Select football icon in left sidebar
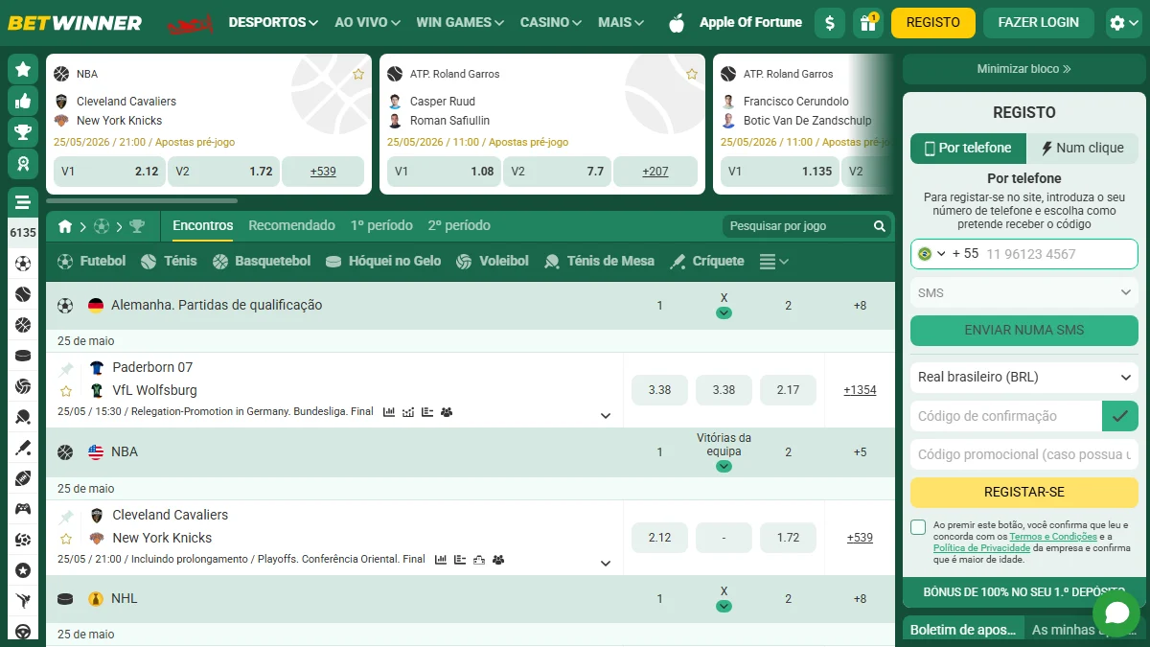Screen dimensions: 1150x647 click(x=23, y=264)
